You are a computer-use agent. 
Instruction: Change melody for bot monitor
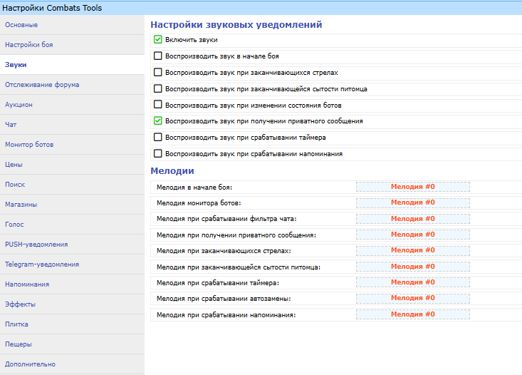point(412,202)
